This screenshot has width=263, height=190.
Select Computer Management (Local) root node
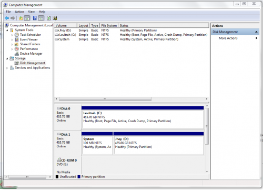pyautogui.click(x=31, y=25)
